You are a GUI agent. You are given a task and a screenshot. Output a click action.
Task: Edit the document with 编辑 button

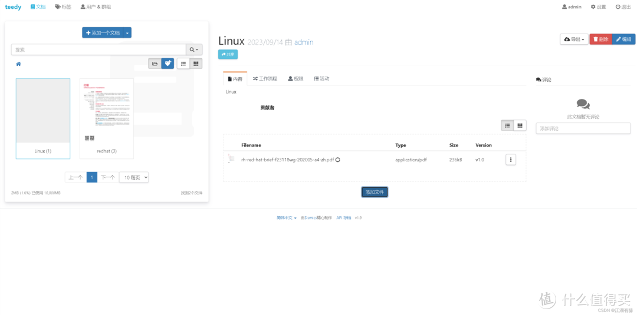click(x=623, y=39)
